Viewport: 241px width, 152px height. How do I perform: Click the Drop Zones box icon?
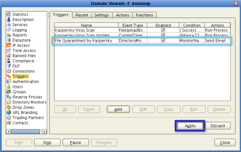9,107
